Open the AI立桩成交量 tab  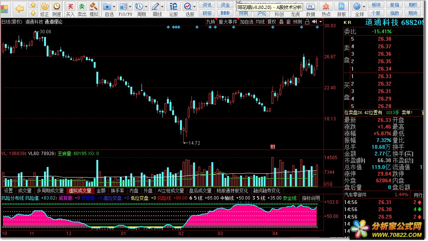(x=171, y=191)
